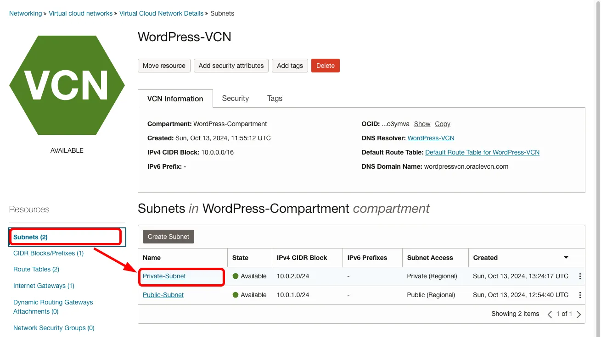601x337 pixels.
Task: Switch to the Security tab
Action: tap(236, 98)
